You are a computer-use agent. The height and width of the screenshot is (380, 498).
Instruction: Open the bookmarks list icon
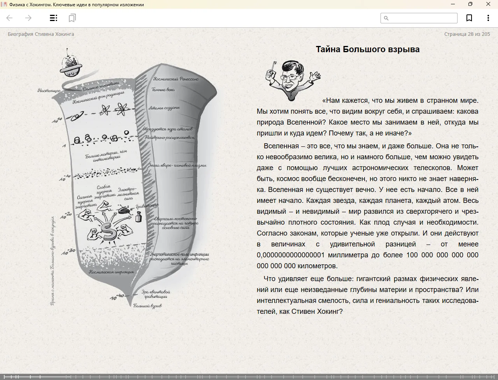click(72, 18)
